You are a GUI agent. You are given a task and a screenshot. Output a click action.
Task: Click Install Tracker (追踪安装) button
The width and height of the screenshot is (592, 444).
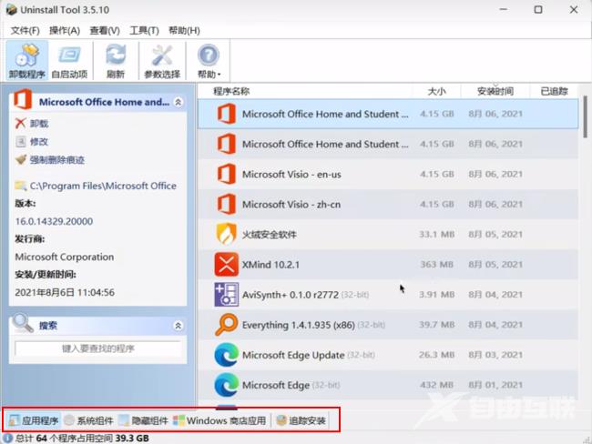(301, 420)
